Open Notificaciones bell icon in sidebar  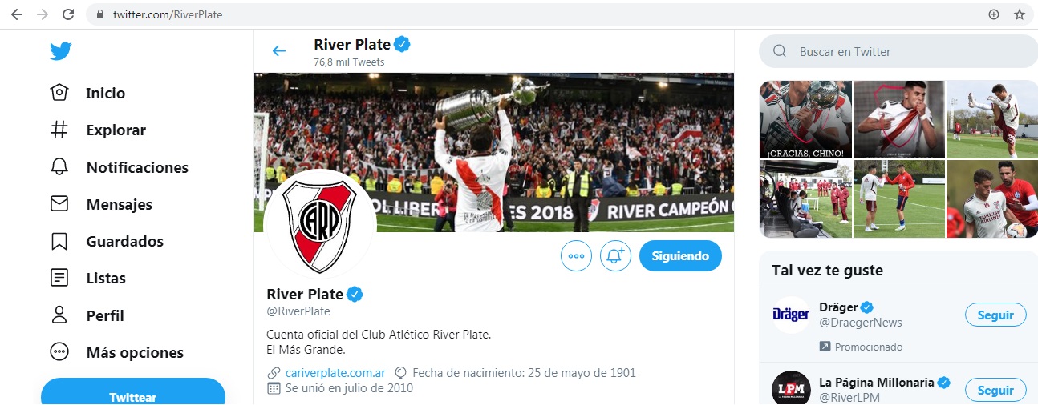(x=59, y=167)
